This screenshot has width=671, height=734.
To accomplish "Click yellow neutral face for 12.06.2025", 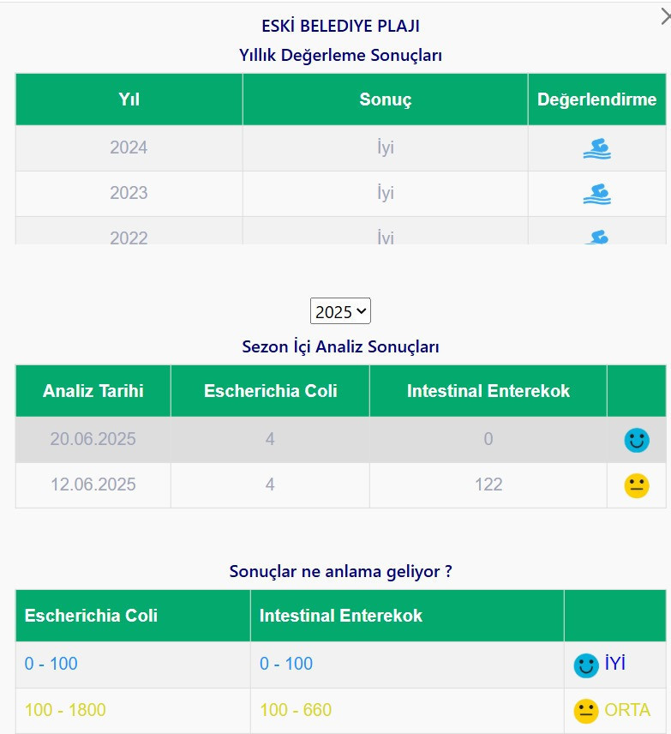I will tap(636, 486).
